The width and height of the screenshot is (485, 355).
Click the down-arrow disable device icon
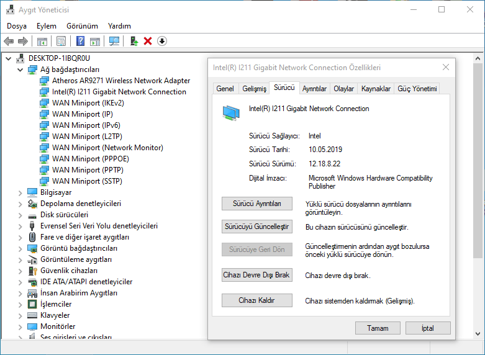click(162, 41)
